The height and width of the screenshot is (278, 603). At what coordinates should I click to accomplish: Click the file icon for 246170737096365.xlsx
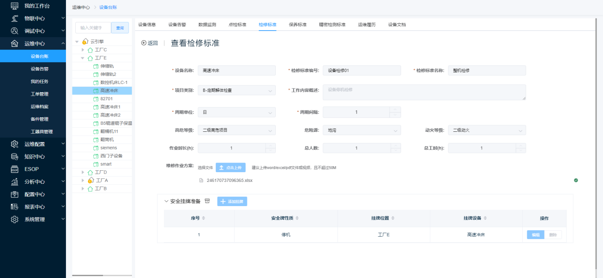[201, 180]
